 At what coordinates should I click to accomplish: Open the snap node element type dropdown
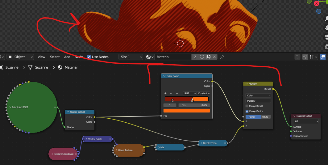313,57
